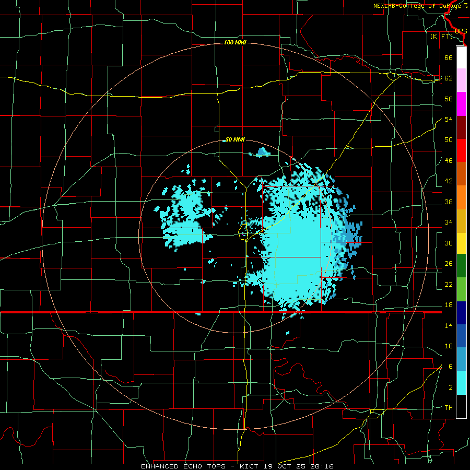The width and height of the screenshot is (470, 470).
Task: Pick the 6 scale label
Action: 450,367
